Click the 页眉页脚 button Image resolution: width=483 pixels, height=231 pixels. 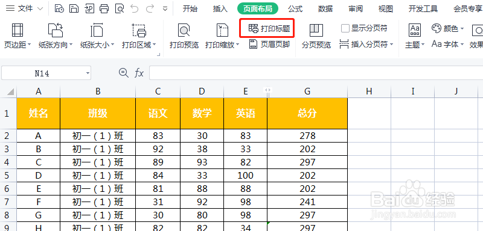(x=269, y=45)
